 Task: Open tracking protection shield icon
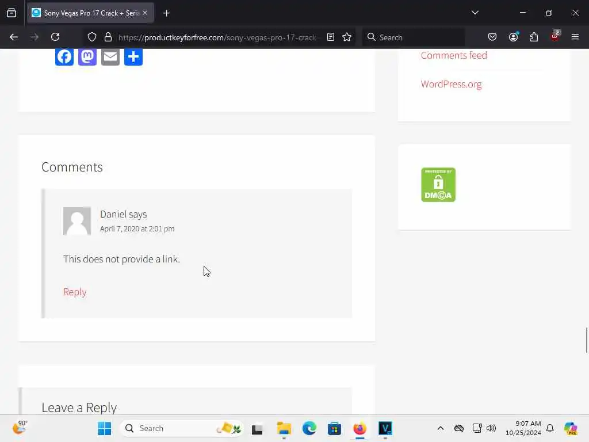pos(92,37)
